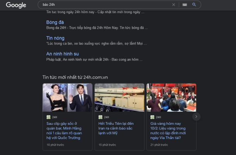Show more news with the carousel next arrow
Screen dimensions: 236x155
[x=196, y=116]
